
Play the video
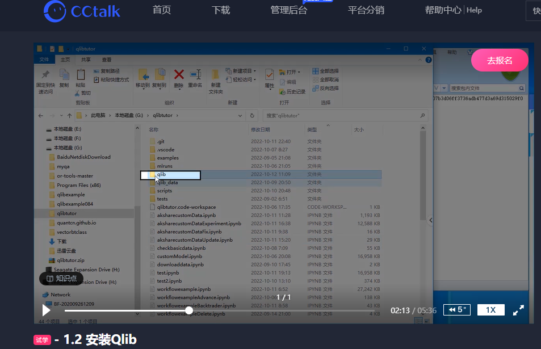coord(46,310)
